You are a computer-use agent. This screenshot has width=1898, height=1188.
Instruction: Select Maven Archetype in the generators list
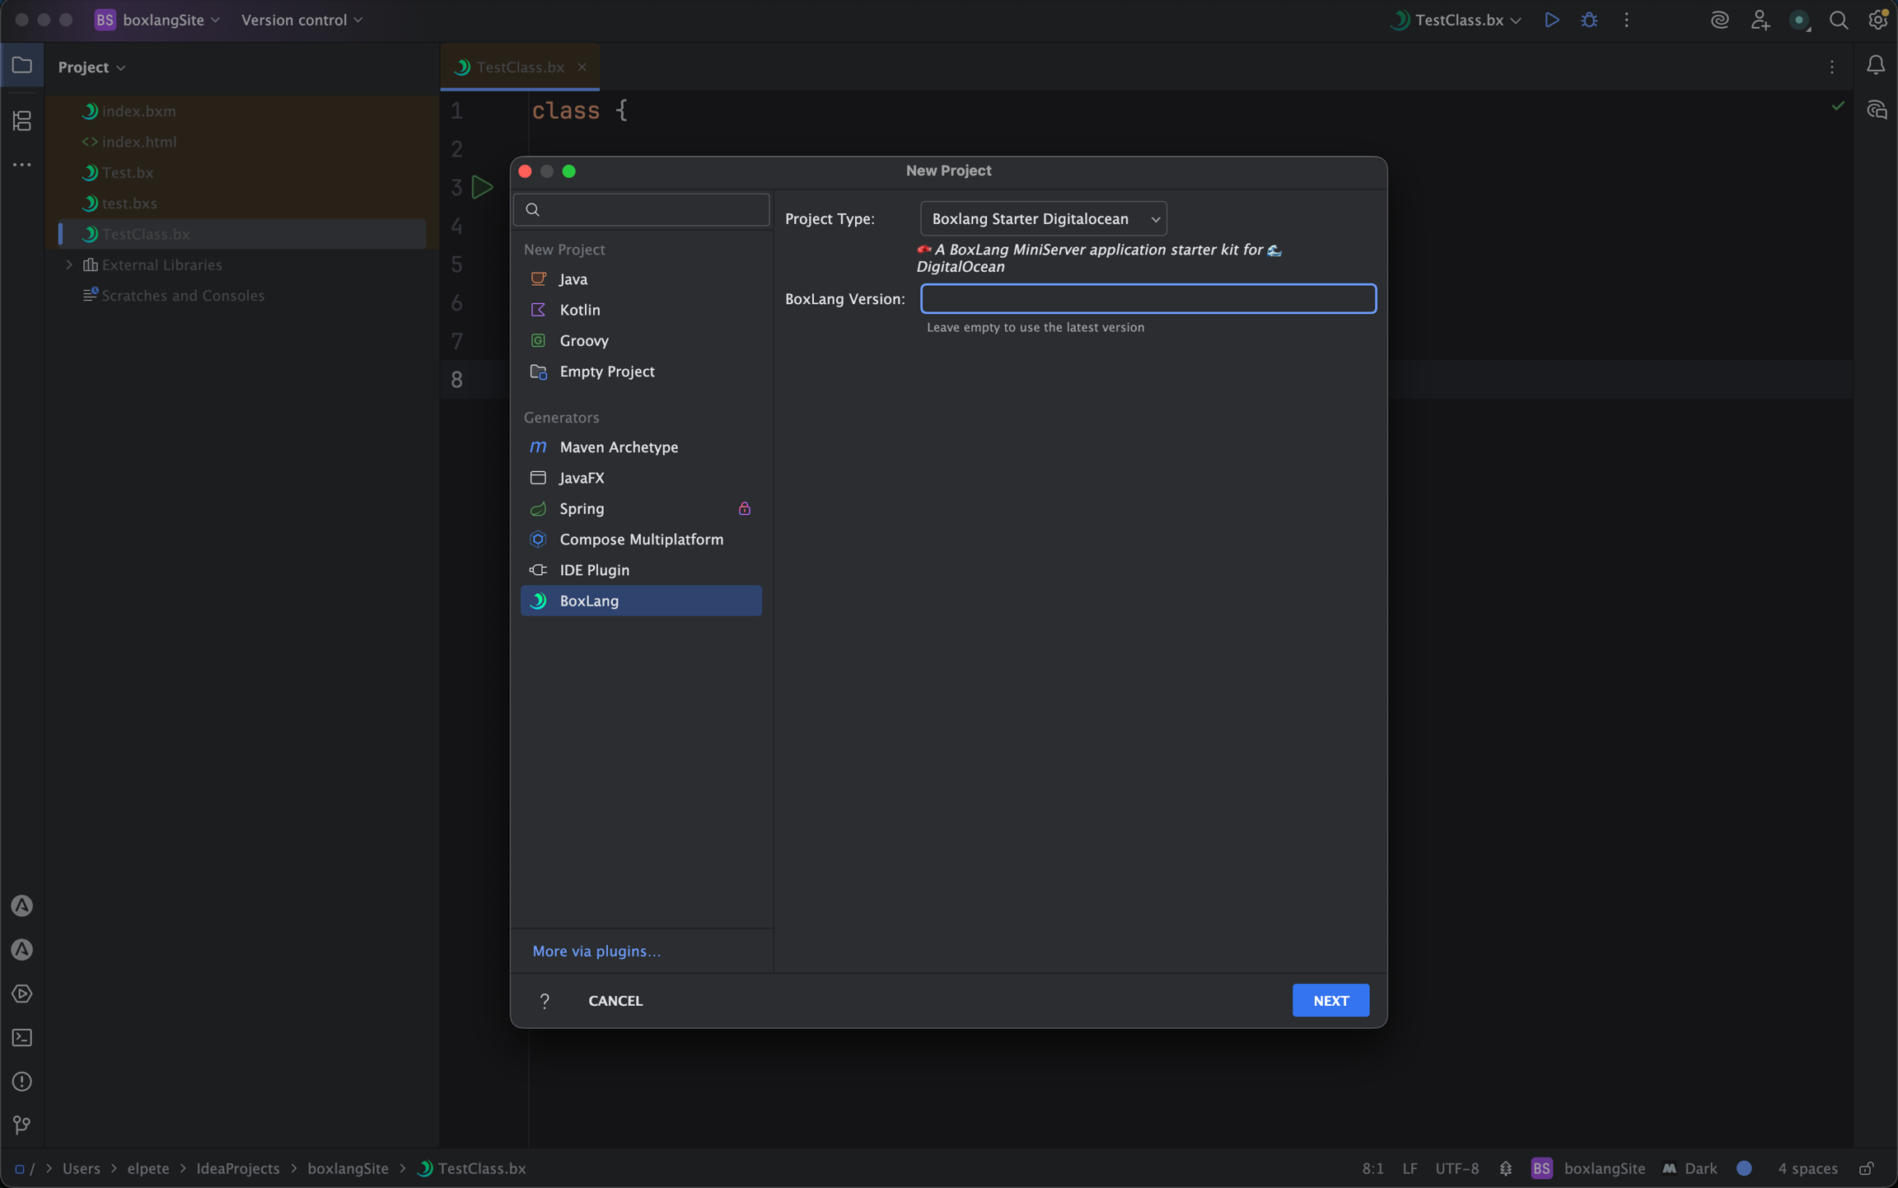pos(618,447)
